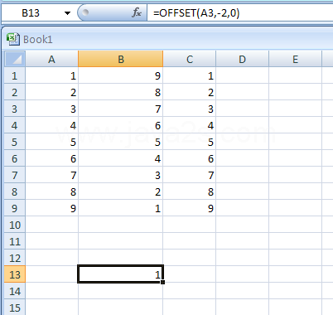Select column E header
This screenshot has height=315, width=333.
295,59
